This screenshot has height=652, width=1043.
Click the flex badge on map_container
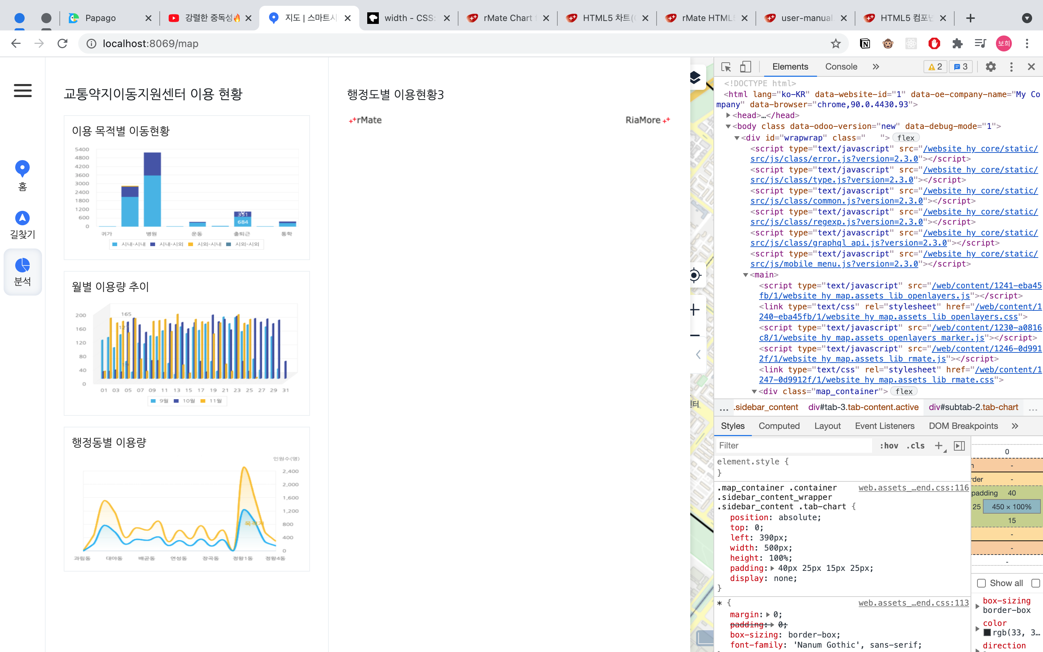904,392
